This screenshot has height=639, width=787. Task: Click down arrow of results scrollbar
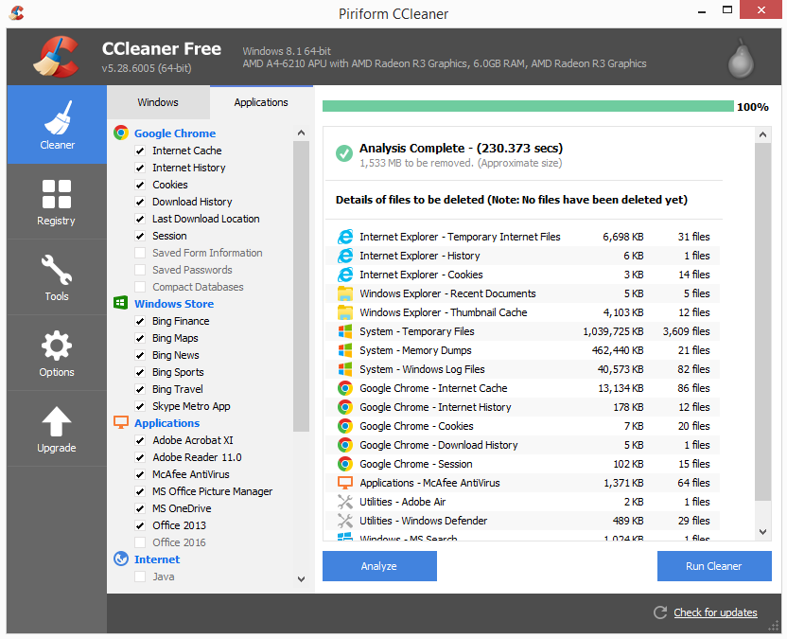pos(763,531)
